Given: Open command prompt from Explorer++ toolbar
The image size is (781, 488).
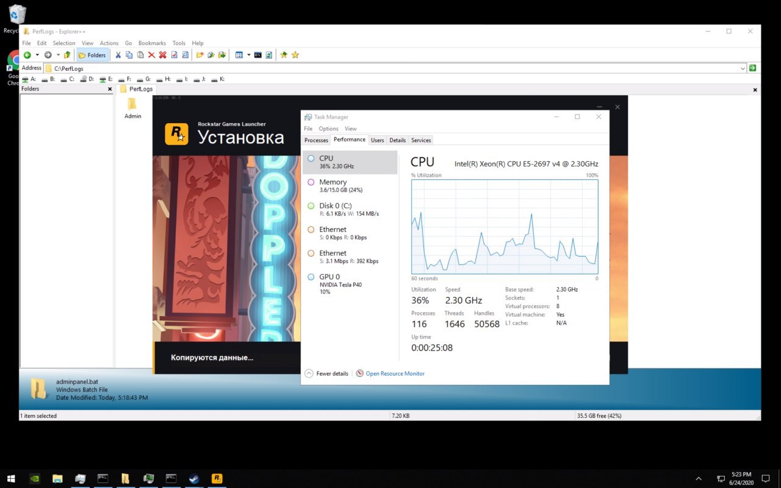Looking at the screenshot, I should pos(258,55).
